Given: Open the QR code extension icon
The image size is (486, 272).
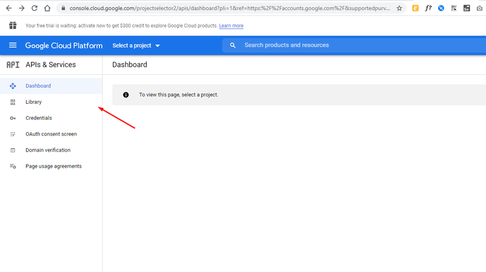Looking at the screenshot, I should [454, 8].
